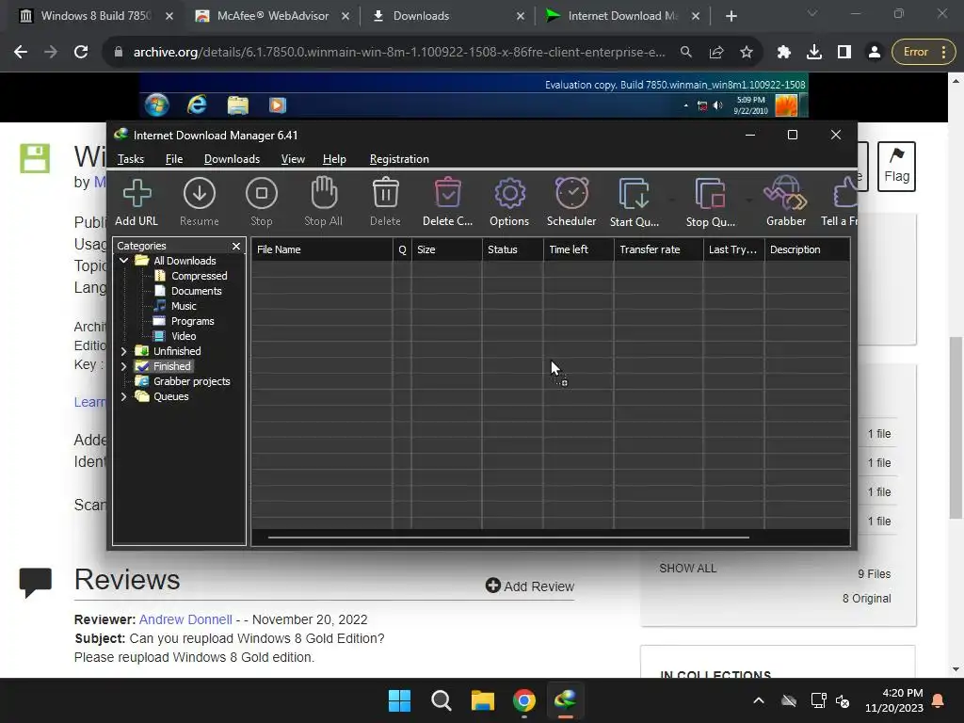964x723 pixels.
Task: Sort by File Name column header
Action: coord(322,249)
